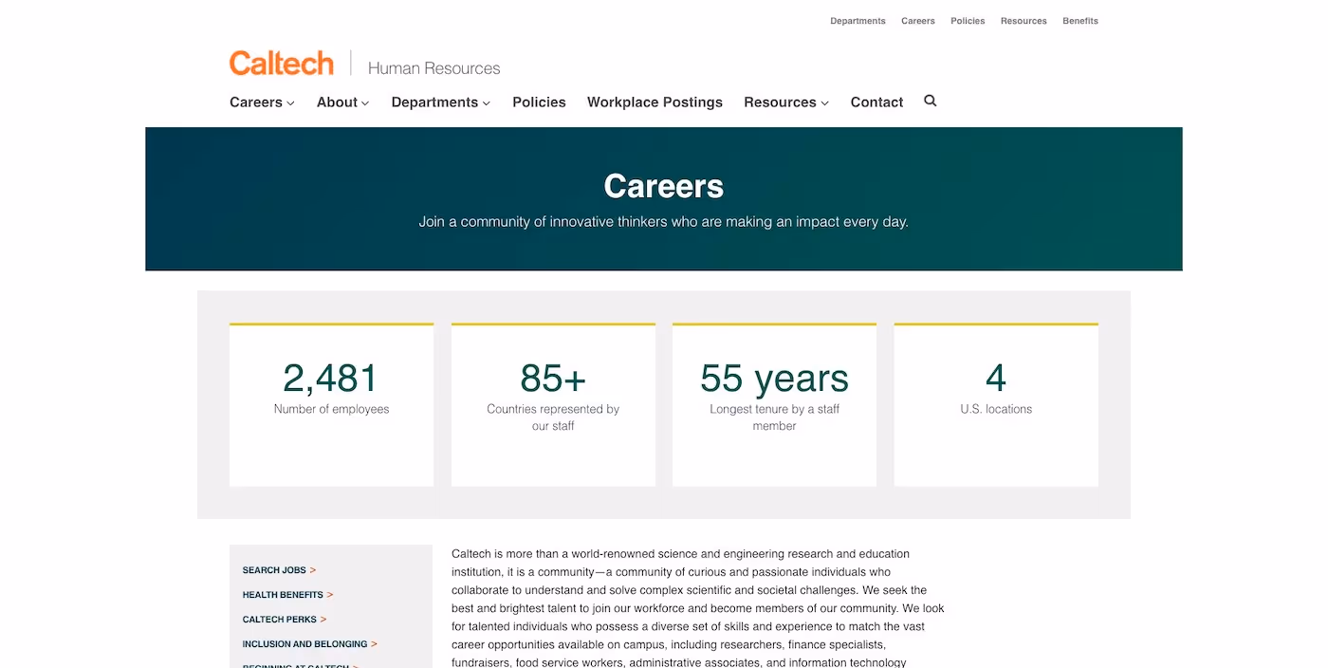Click Contact in the navigation bar
1328x668 pixels.
point(876,102)
